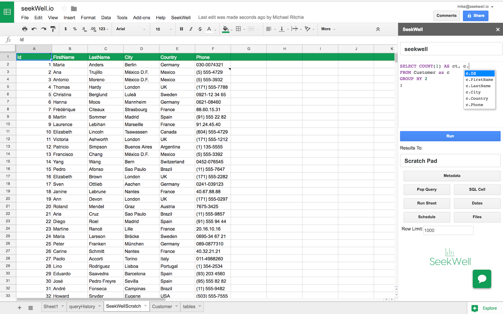
Task: Click the green chat bubble icon
Action: pos(482,279)
